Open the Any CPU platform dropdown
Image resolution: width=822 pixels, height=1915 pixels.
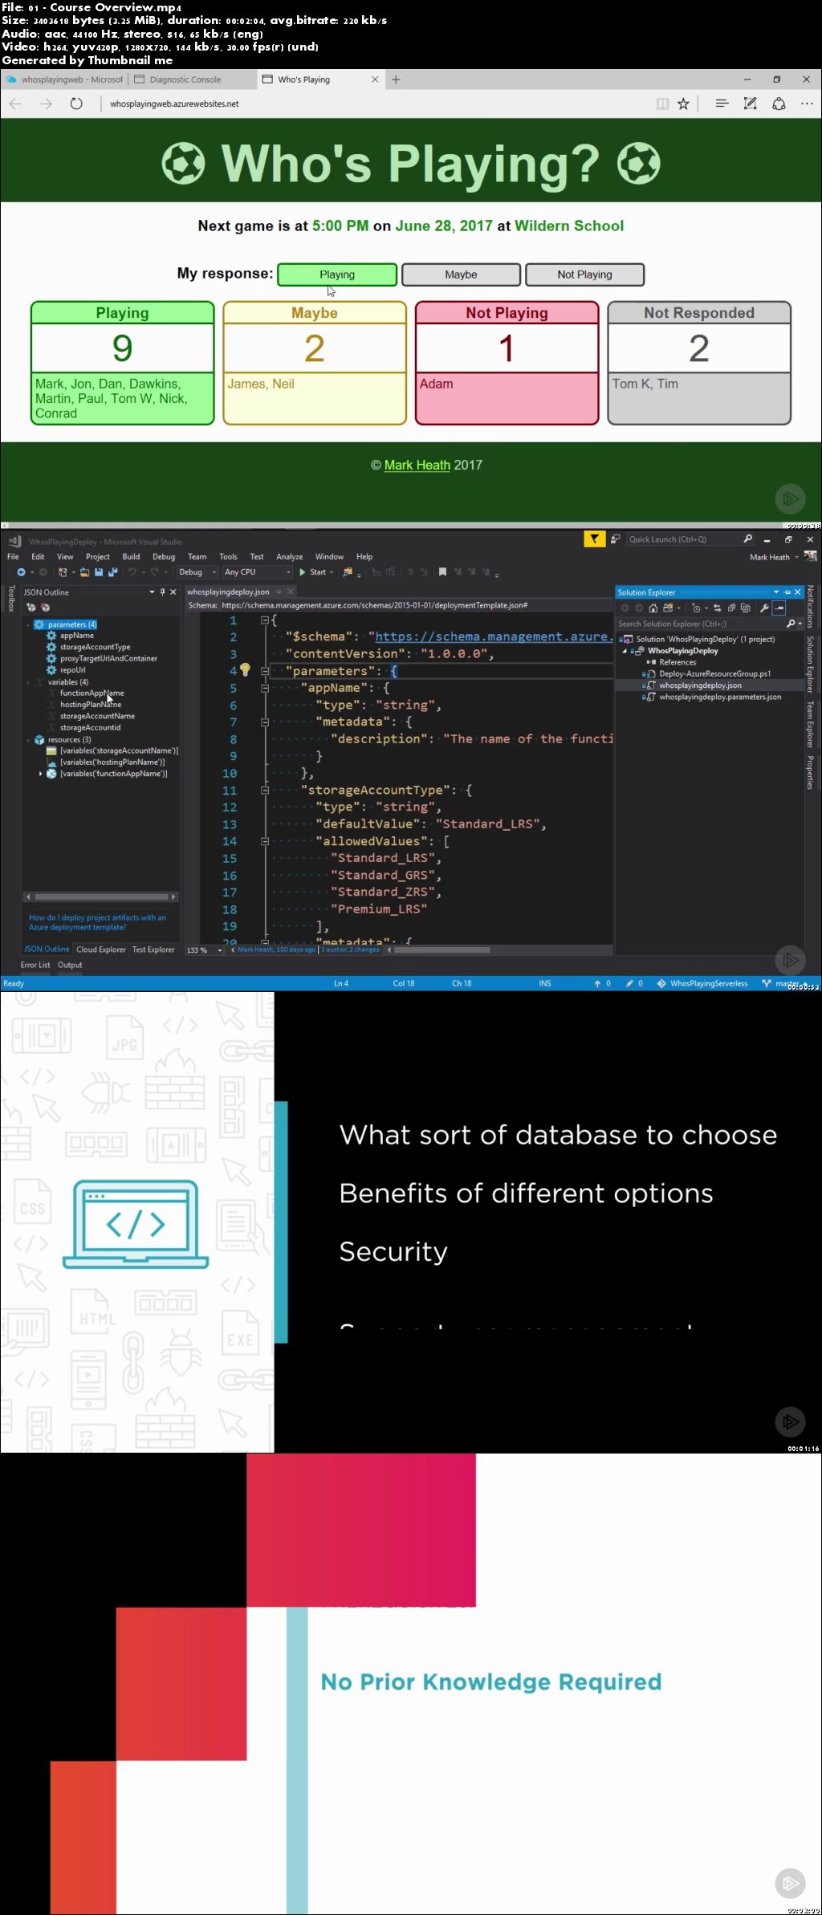[258, 572]
